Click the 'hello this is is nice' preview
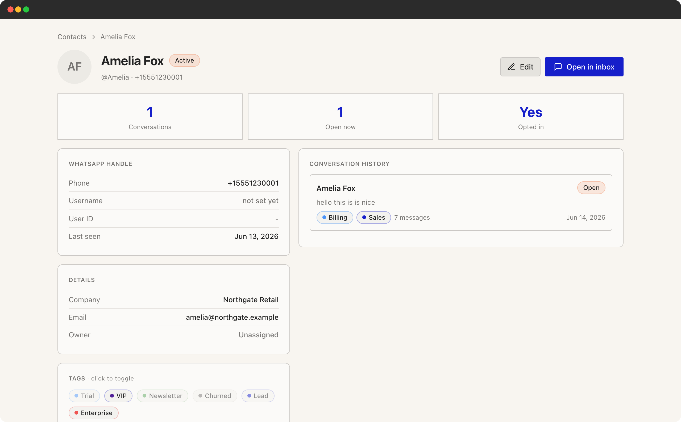681x422 pixels. (346, 202)
